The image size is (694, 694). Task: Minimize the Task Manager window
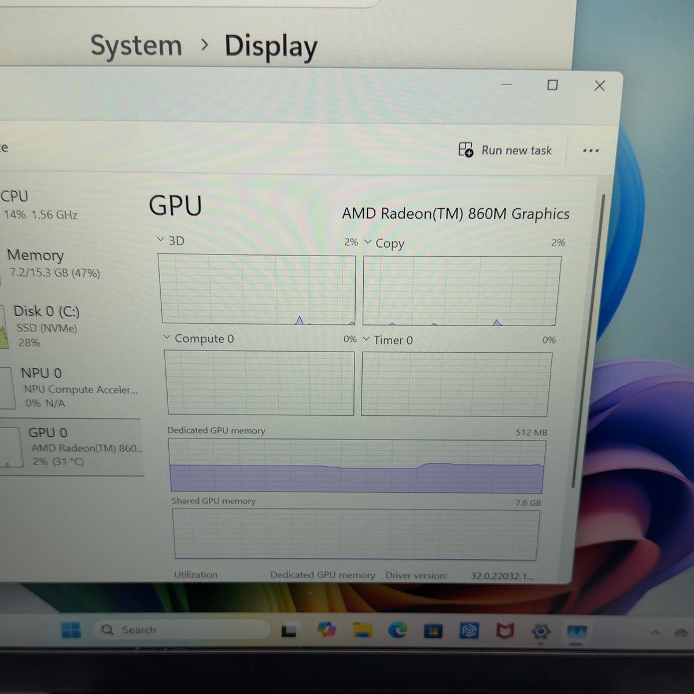click(x=507, y=84)
